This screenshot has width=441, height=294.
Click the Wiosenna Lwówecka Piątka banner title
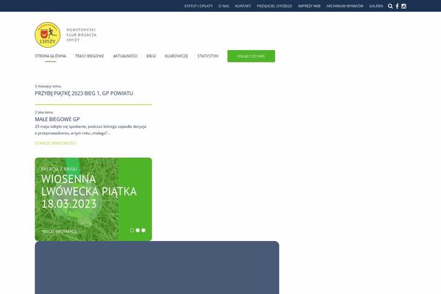point(89,191)
